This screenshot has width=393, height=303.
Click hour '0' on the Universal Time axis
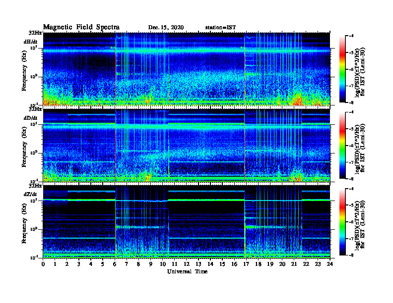[43, 264]
